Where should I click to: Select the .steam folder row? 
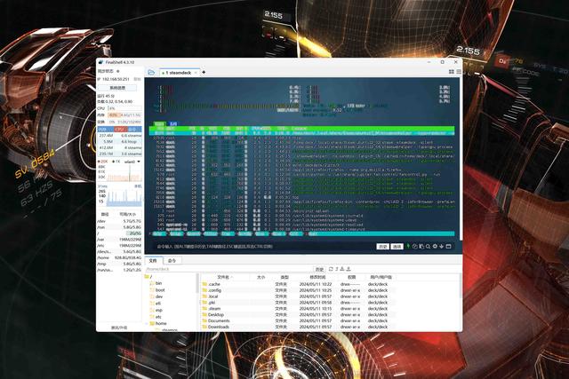point(298,308)
